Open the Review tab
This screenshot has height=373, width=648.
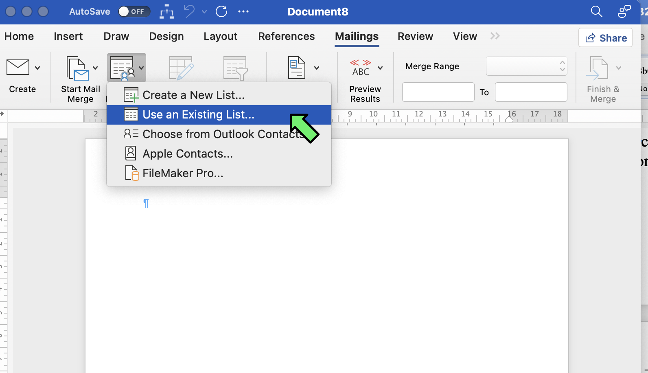pos(416,36)
